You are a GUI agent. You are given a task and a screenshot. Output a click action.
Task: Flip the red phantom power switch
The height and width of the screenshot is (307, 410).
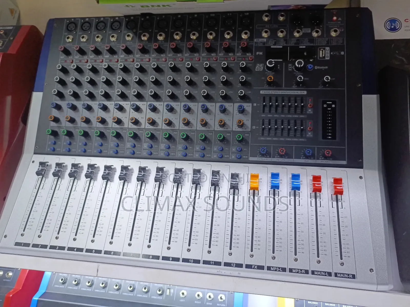334,18
